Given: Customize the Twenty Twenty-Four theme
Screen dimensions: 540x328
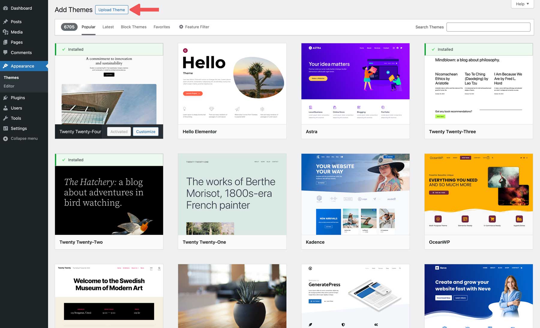Looking at the screenshot, I should 146,131.
